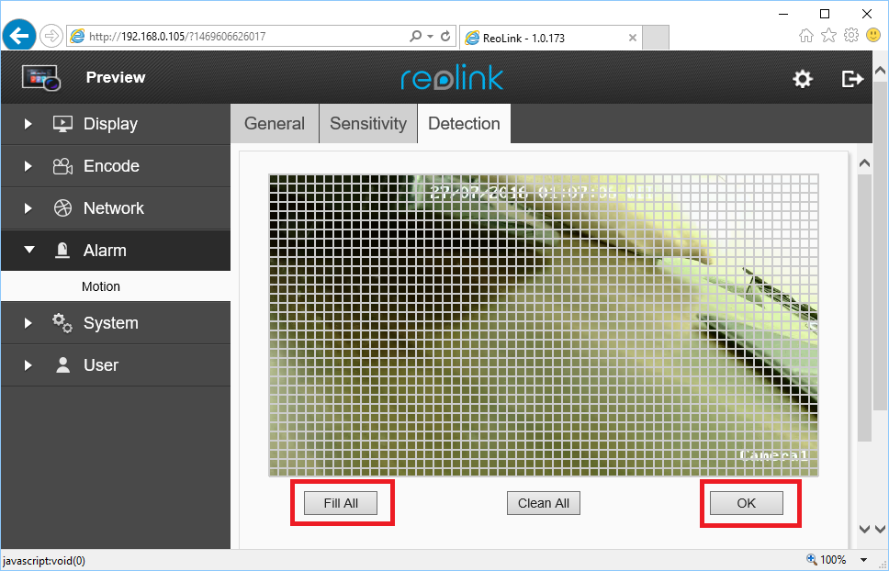889x571 pixels.
Task: Click the browser back arrow button
Action: [x=20, y=37]
